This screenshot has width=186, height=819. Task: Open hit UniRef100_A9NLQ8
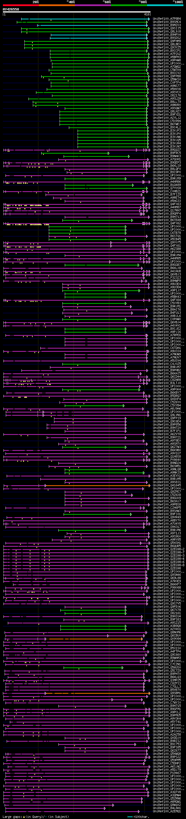point(167,469)
